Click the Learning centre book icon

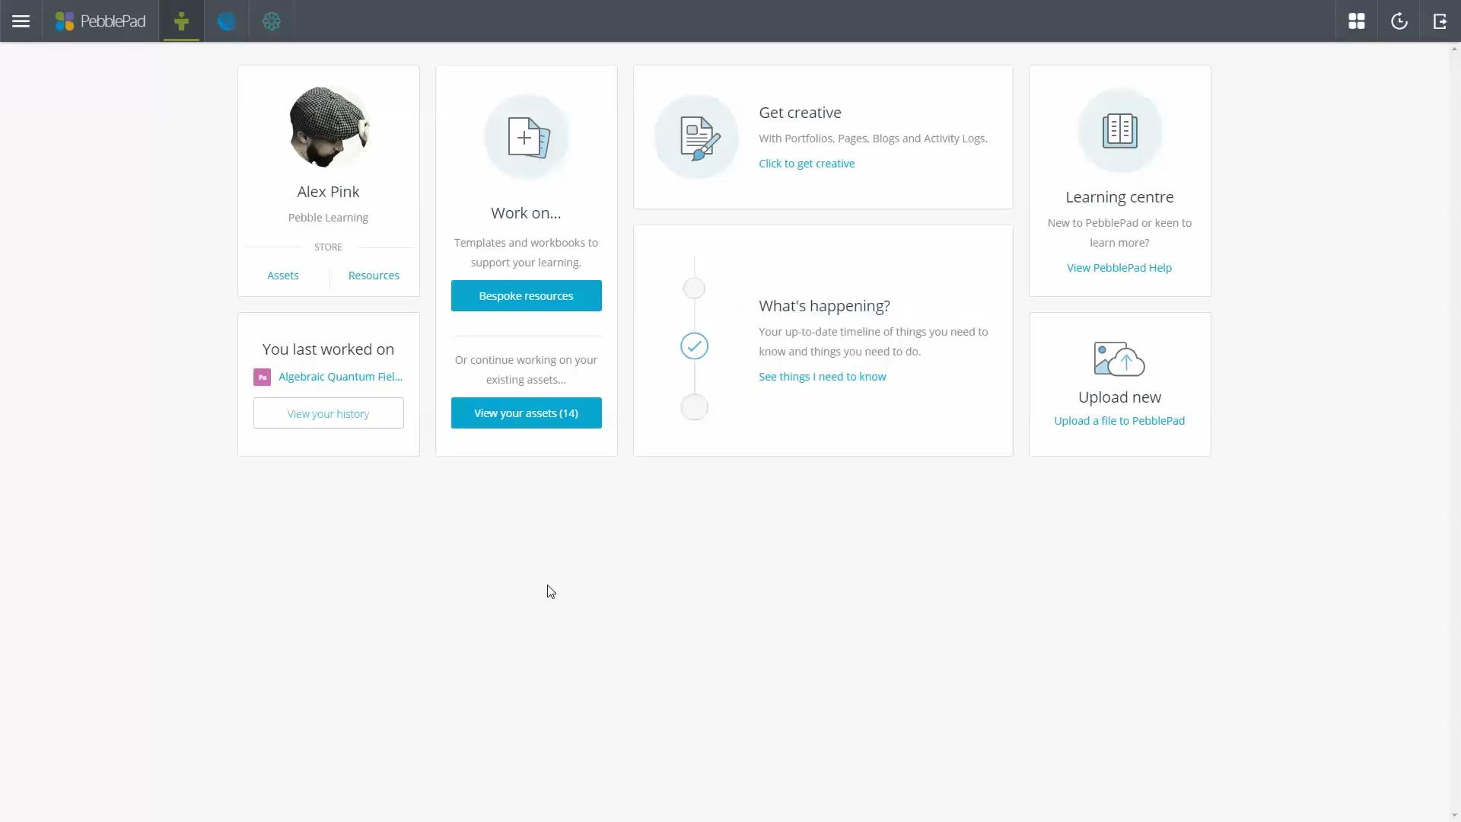click(1119, 129)
